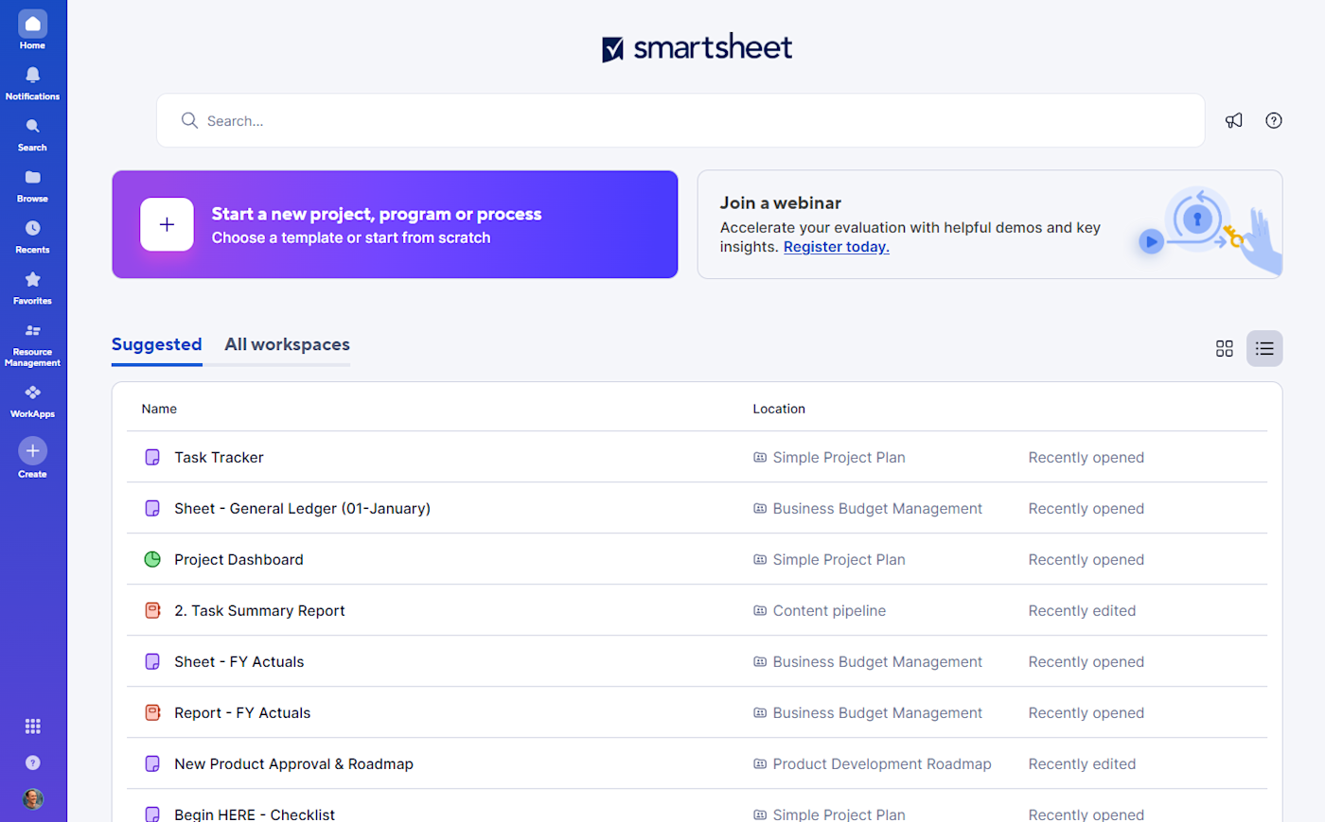1325x822 pixels.
Task: Open Project Dashboard
Action: pos(238,559)
